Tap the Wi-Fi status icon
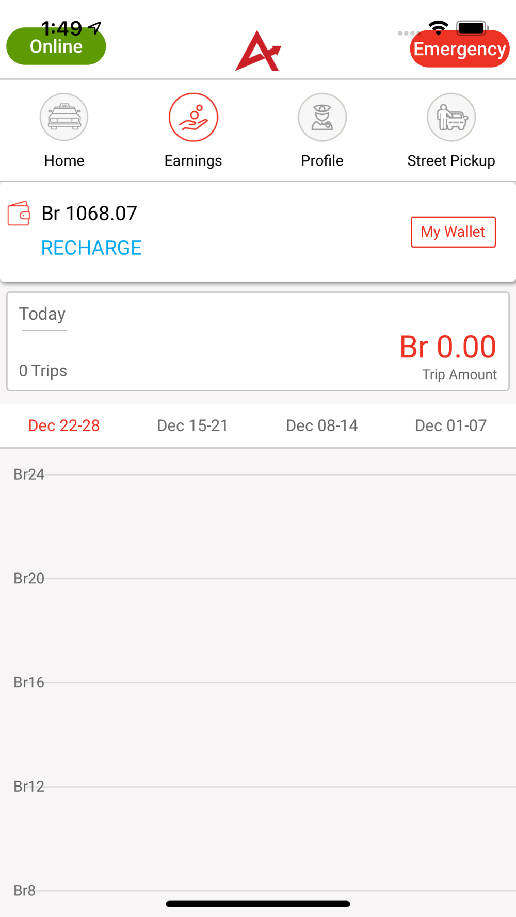This screenshot has height=917, width=516. pyautogui.click(x=439, y=28)
